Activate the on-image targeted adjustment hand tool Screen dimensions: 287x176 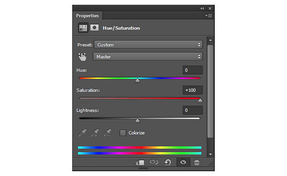point(82,56)
